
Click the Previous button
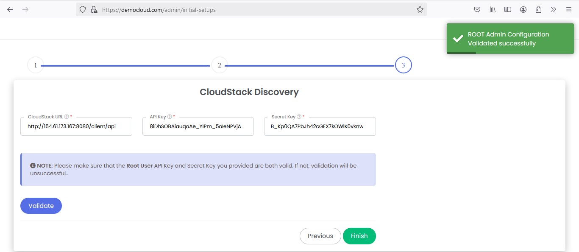pos(320,236)
